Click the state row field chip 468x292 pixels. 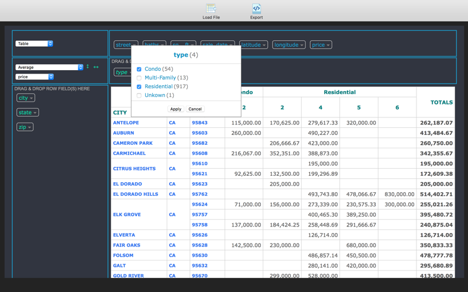pos(27,112)
